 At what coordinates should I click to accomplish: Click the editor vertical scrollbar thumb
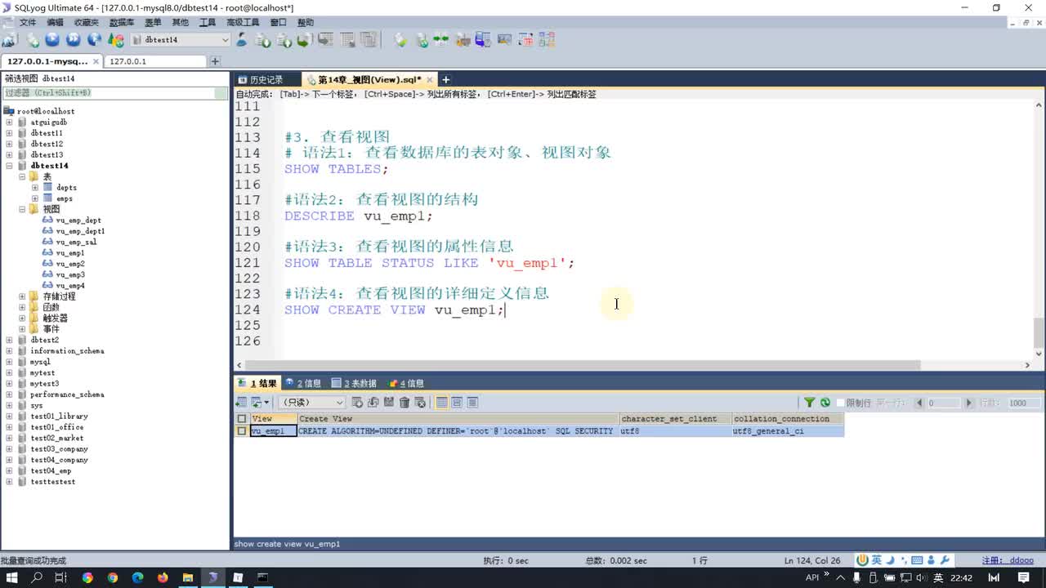click(x=1039, y=333)
